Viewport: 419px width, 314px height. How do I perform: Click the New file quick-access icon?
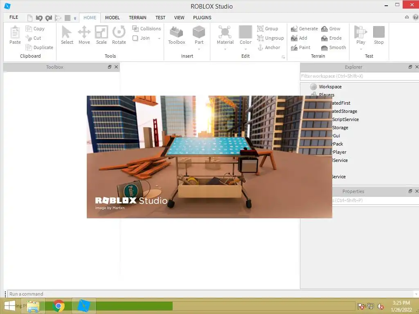point(30,18)
